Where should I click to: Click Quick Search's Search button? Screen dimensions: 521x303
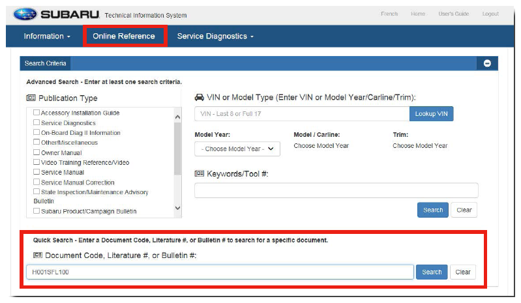pyautogui.click(x=432, y=272)
